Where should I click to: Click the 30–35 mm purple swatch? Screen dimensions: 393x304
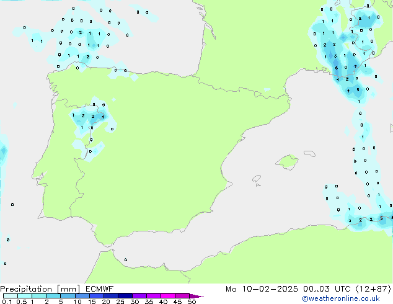[139, 296]
